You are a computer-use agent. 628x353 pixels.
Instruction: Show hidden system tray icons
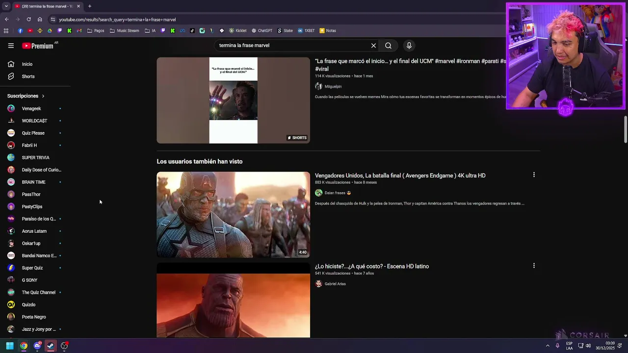tap(548, 346)
